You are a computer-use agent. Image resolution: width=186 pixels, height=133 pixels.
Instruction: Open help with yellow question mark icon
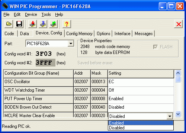pyautogui.click(x=67, y=24)
